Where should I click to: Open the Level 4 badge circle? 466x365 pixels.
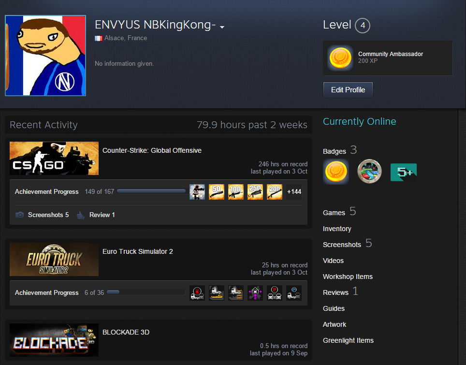(x=362, y=26)
